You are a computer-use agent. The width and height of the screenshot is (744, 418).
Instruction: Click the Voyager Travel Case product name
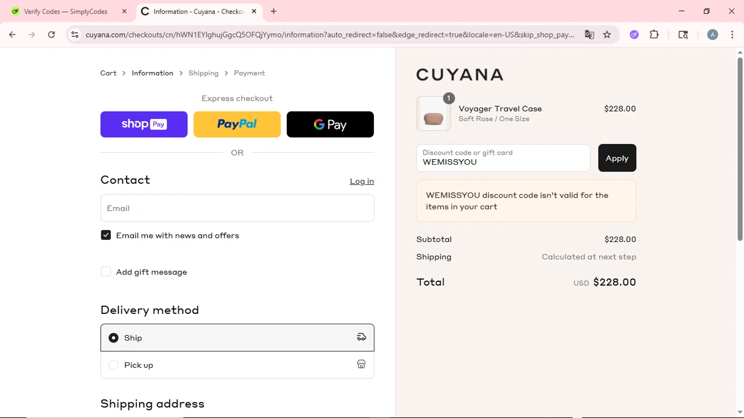click(500, 109)
